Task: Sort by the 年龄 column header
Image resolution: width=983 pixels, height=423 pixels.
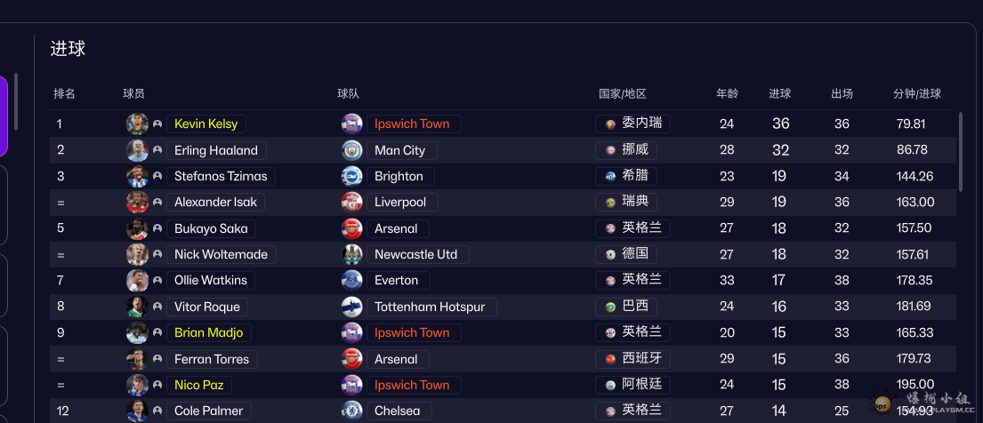Action: click(727, 94)
